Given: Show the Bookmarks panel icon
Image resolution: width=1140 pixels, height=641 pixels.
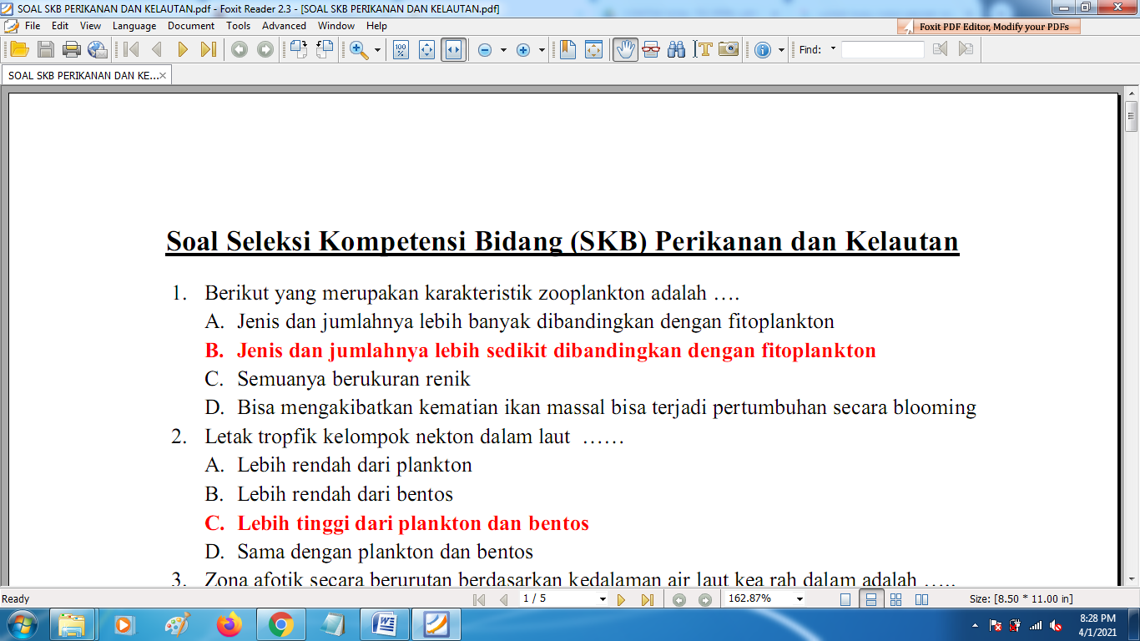Looking at the screenshot, I should (566, 50).
